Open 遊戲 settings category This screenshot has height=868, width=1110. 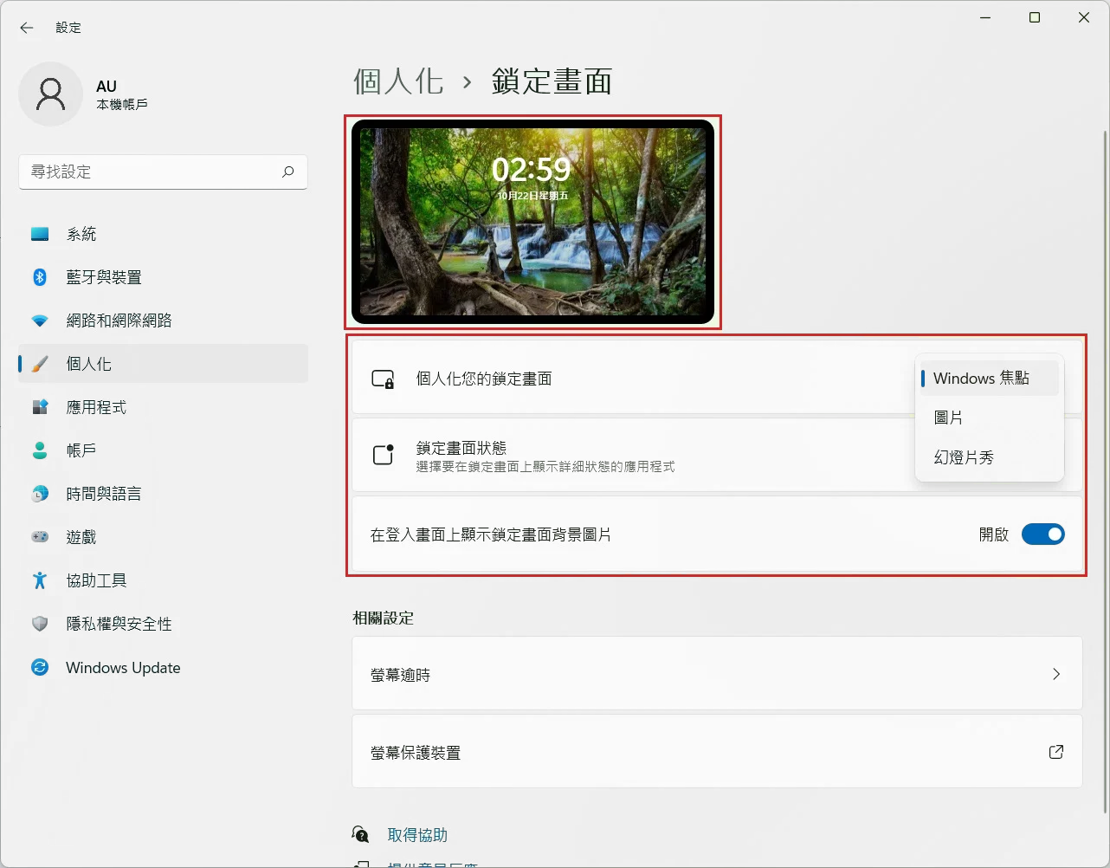coord(163,537)
